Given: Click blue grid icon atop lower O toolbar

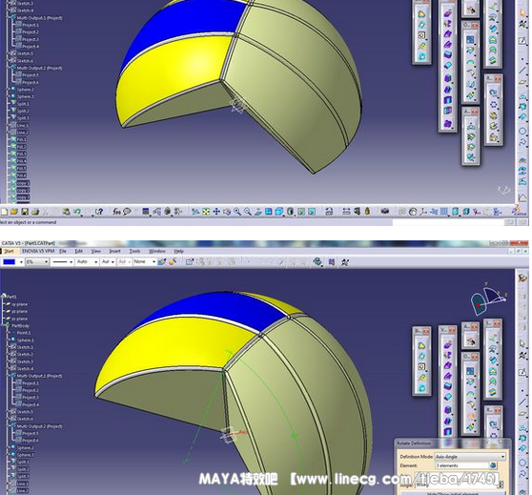Looking at the screenshot, I should point(470,371).
